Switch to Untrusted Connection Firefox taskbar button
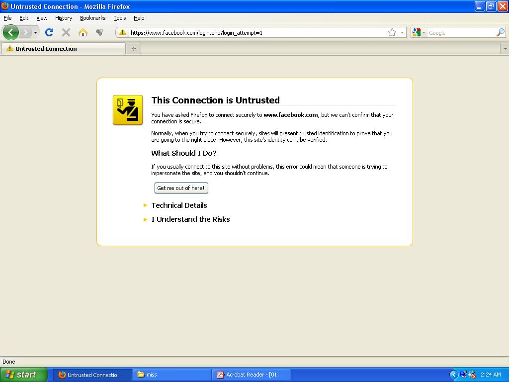The height and width of the screenshot is (382, 509). (x=92, y=375)
